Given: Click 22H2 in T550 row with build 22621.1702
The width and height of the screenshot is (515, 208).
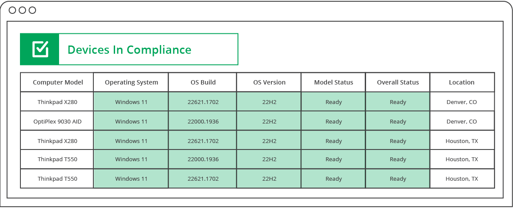Looking at the screenshot, I should (x=269, y=179).
